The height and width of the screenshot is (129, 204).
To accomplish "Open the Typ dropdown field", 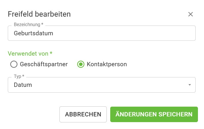I will pos(102,85).
